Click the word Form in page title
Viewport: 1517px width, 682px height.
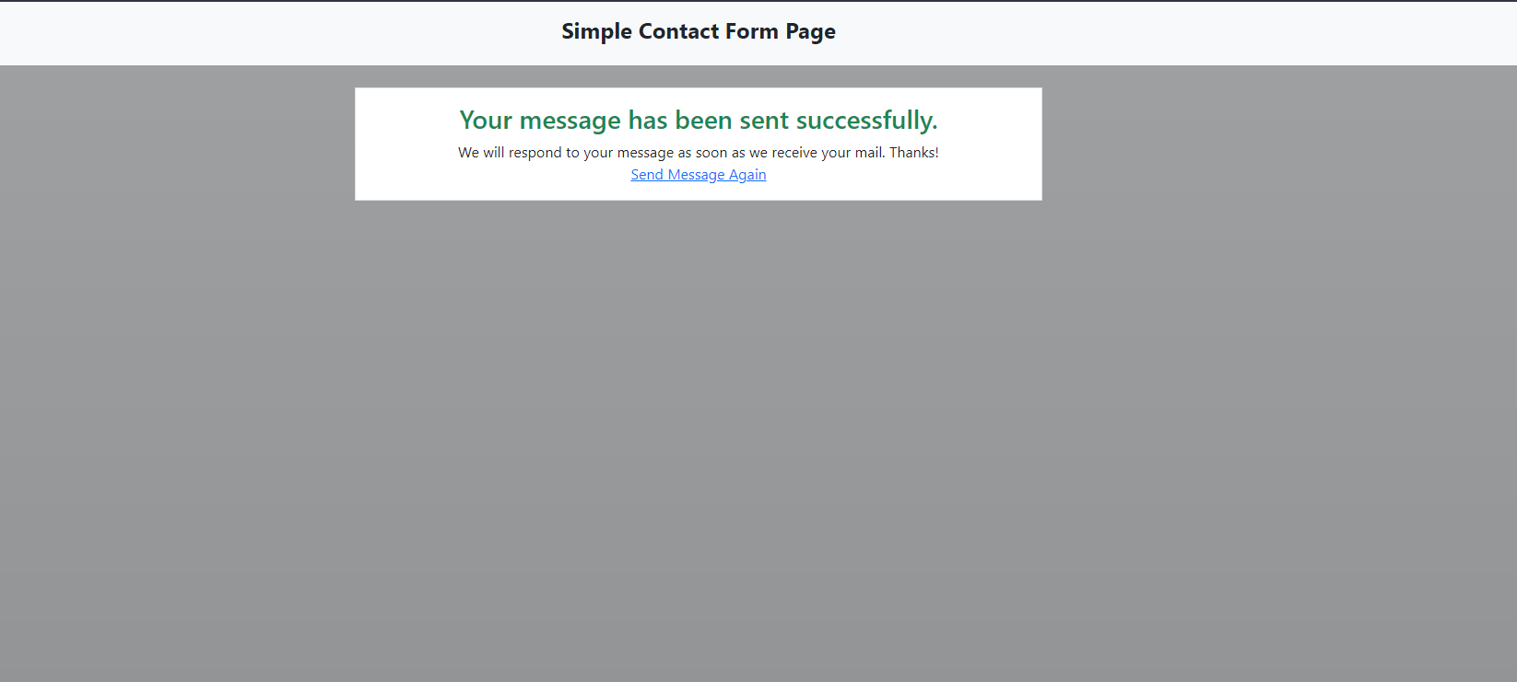tap(751, 31)
